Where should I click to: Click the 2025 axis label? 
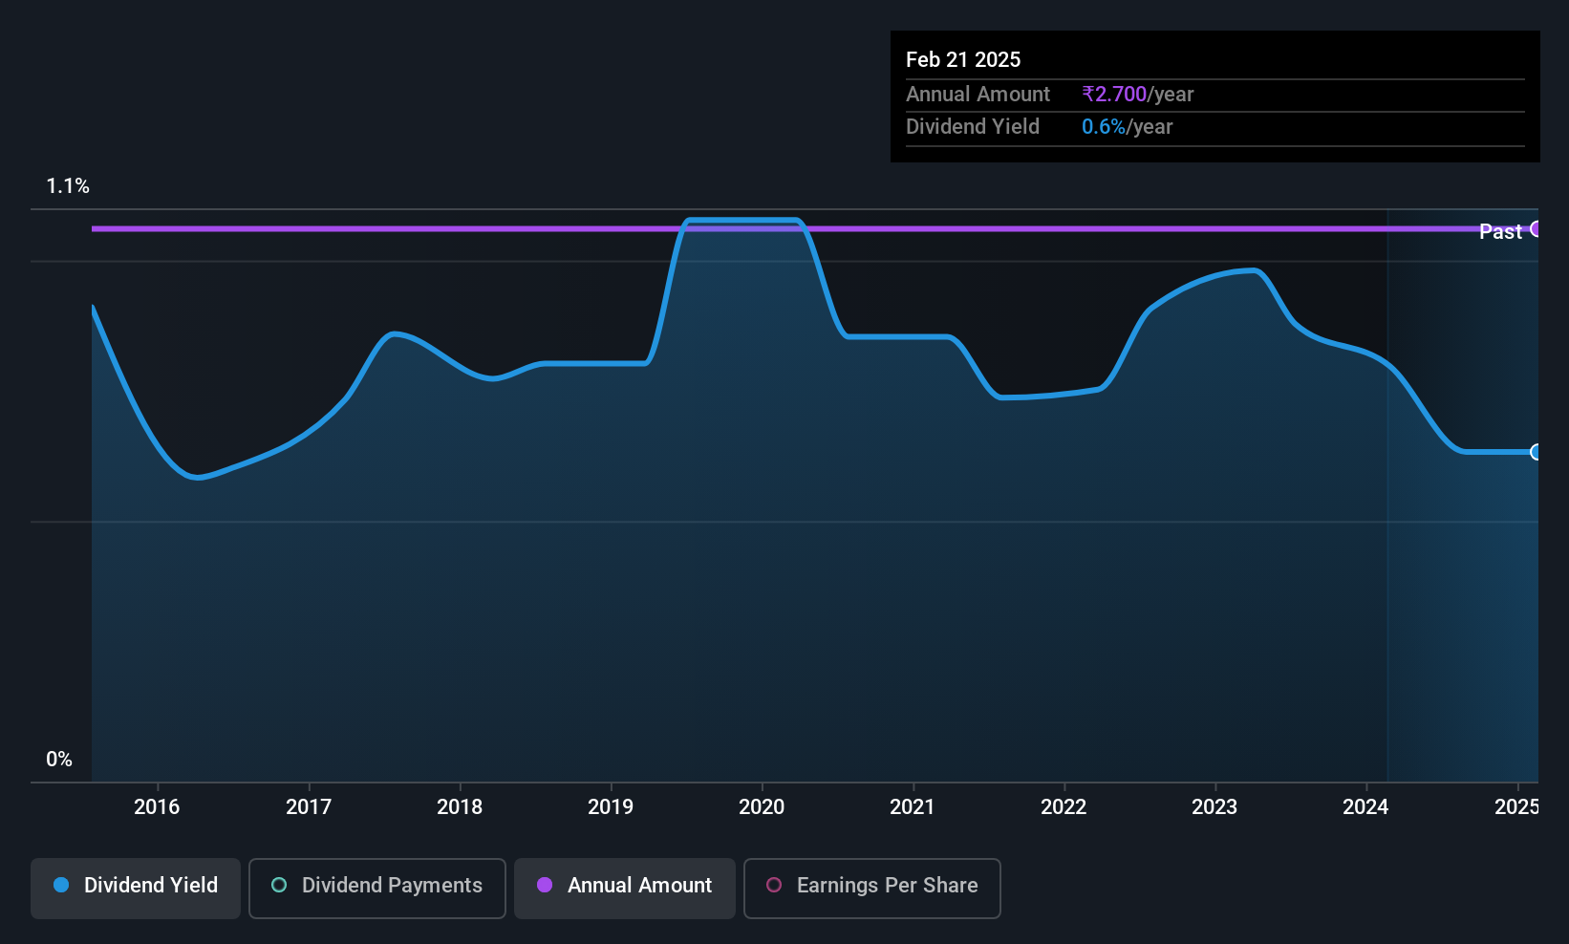coord(1516,806)
